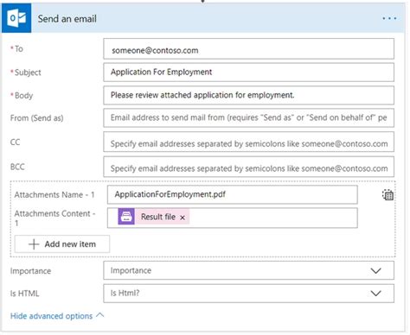Open the Importance dropdown
Screen dimensions: 410x335
[248, 270]
